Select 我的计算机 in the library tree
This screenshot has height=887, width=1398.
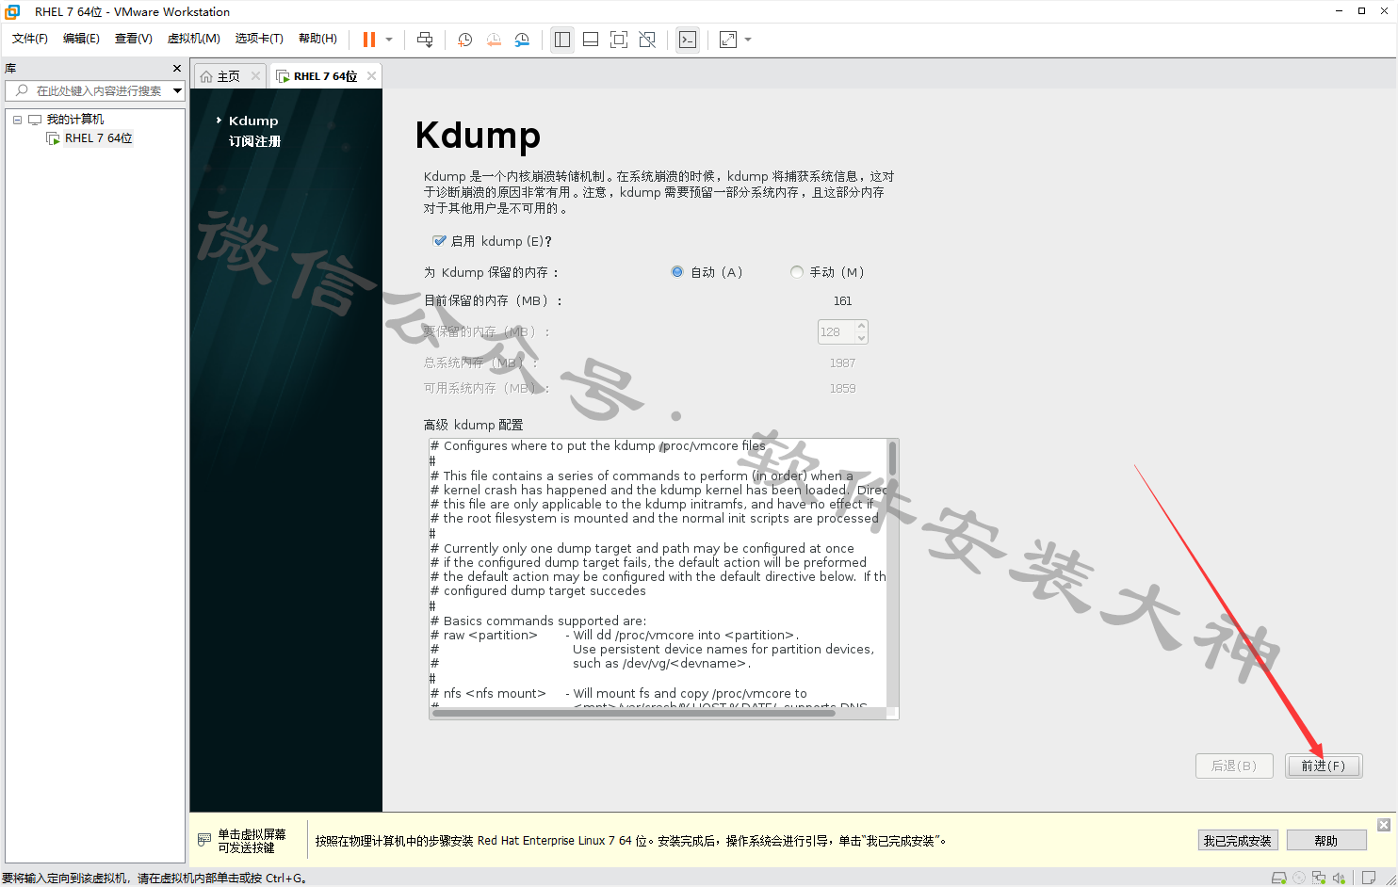[75, 120]
